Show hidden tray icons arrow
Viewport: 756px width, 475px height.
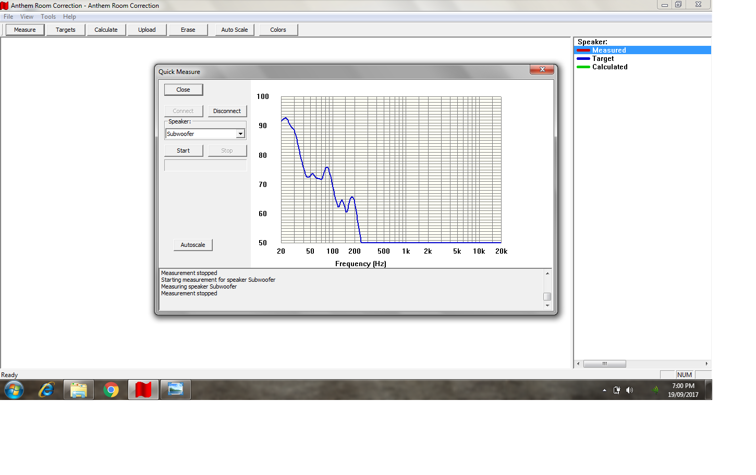click(x=604, y=390)
